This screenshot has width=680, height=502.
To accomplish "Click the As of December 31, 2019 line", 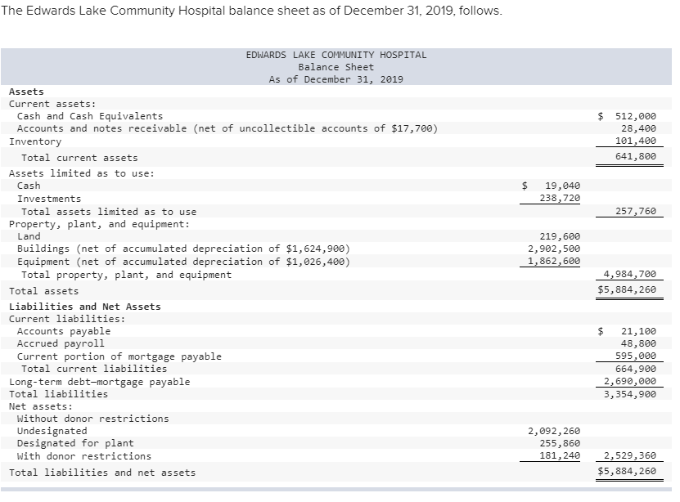I will pos(335,79).
